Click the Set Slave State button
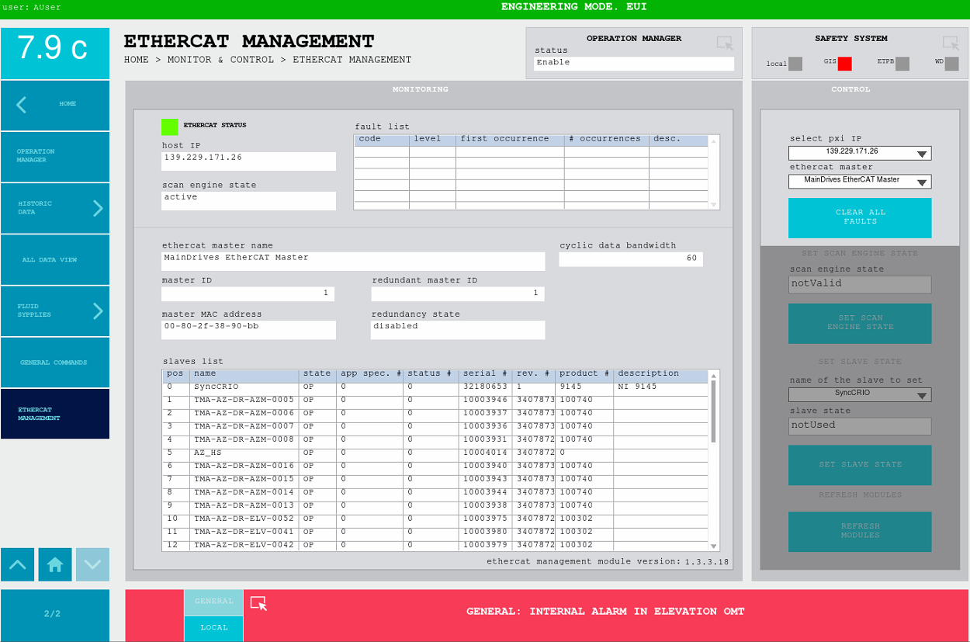Image resolution: width=970 pixels, height=642 pixels. tap(860, 465)
